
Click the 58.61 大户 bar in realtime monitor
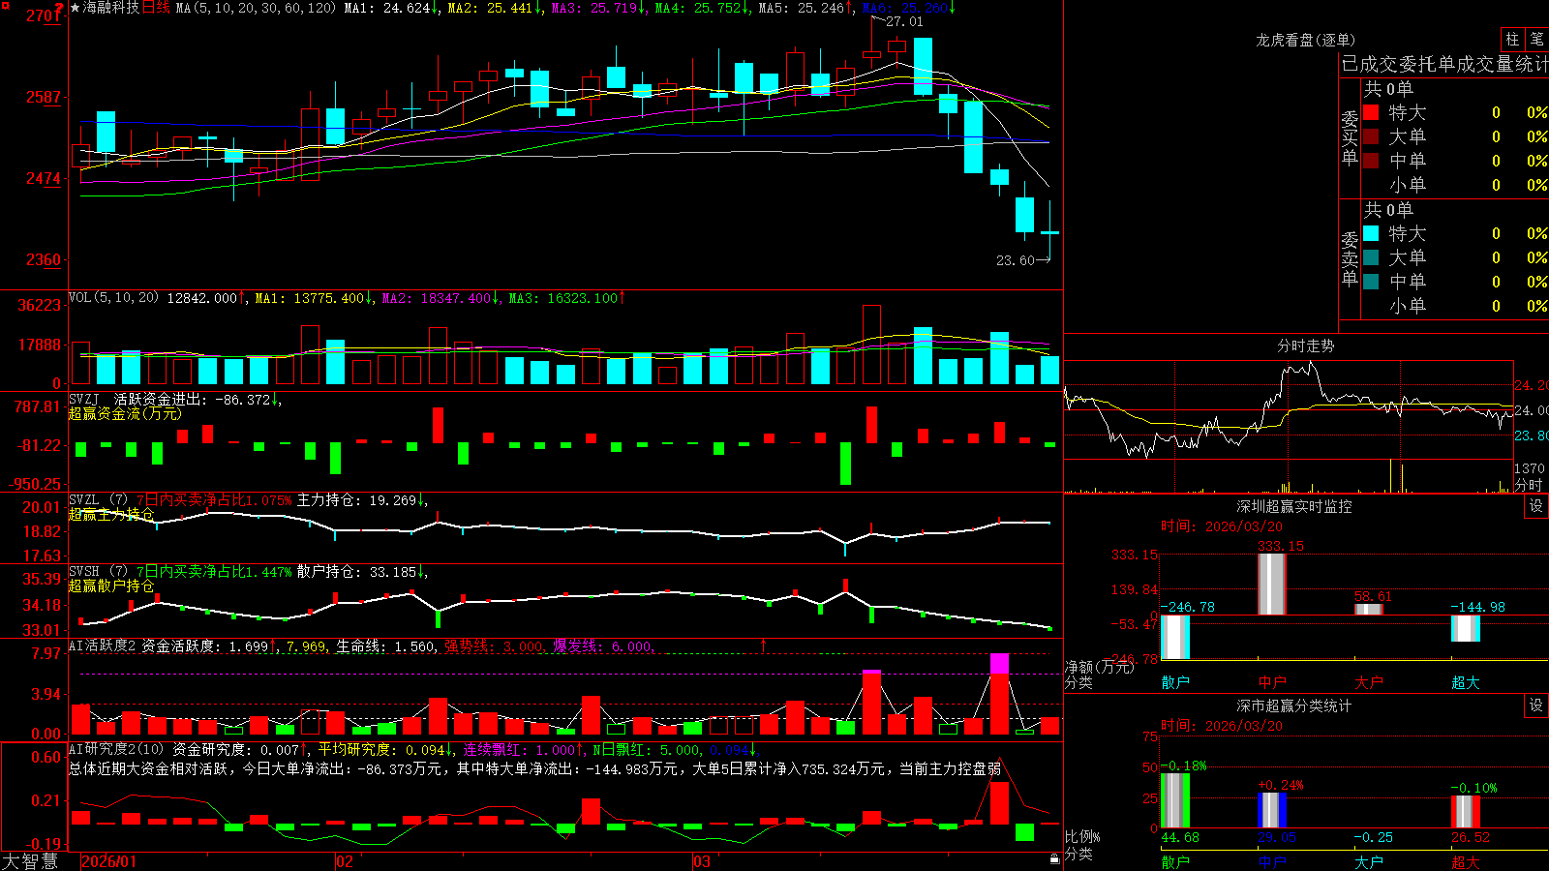(1369, 609)
